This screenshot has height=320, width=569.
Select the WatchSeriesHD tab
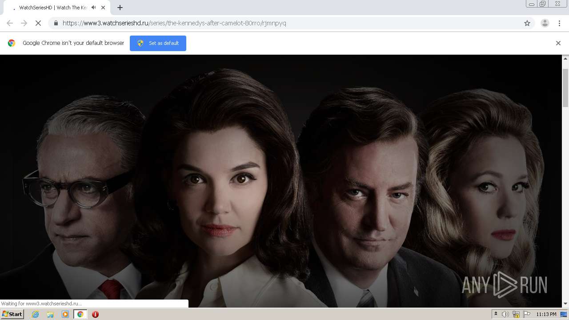[57, 8]
